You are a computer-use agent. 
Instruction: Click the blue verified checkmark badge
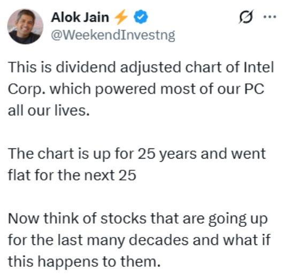click(141, 17)
